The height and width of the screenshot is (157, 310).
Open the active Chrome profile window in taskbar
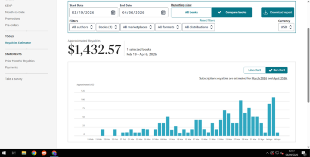tap(54, 153)
